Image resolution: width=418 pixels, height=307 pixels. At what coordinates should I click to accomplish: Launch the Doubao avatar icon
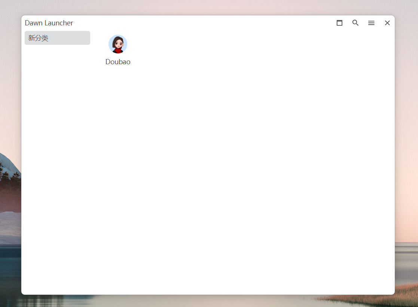click(x=118, y=44)
